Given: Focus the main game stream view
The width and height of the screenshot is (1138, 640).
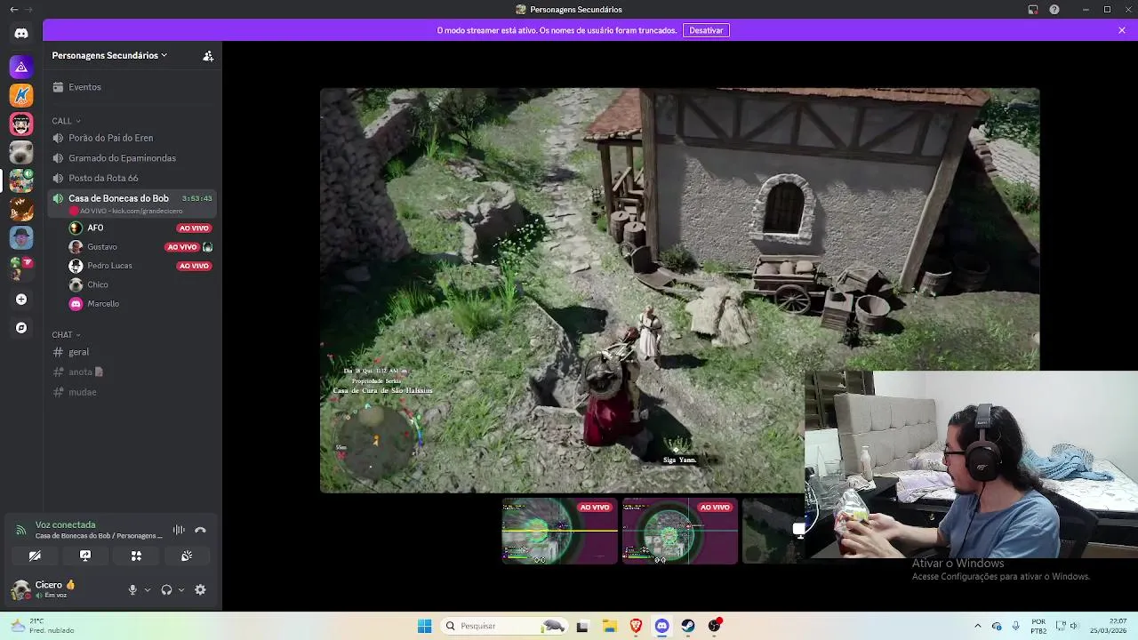Looking at the screenshot, I should (x=679, y=290).
